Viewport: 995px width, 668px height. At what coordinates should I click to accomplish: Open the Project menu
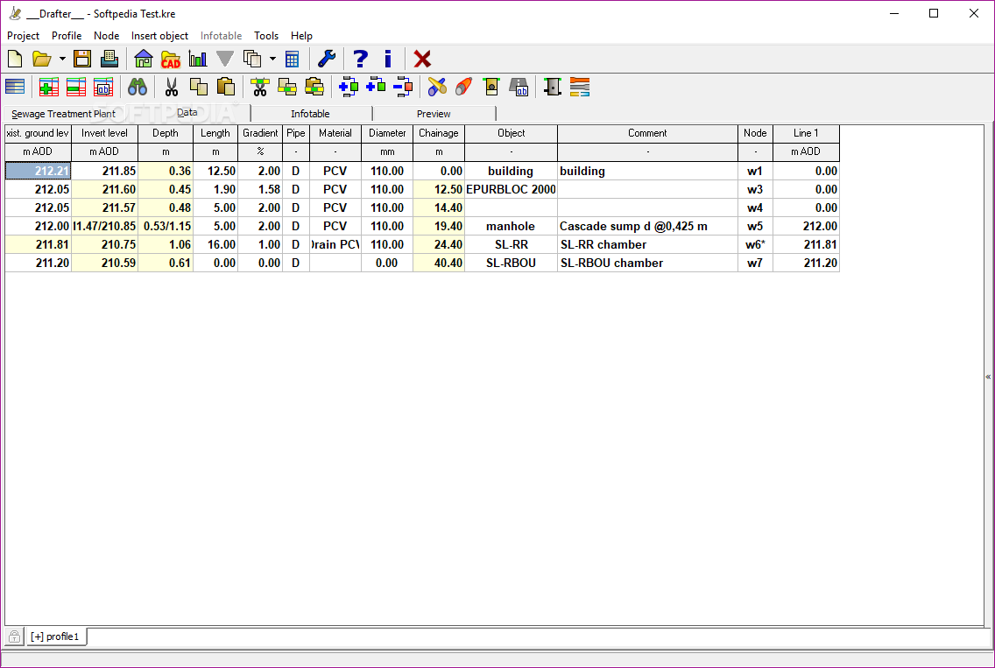coord(23,36)
